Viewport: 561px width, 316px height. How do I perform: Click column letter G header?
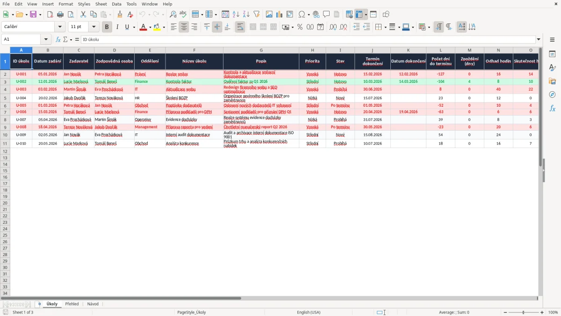[x=261, y=50]
